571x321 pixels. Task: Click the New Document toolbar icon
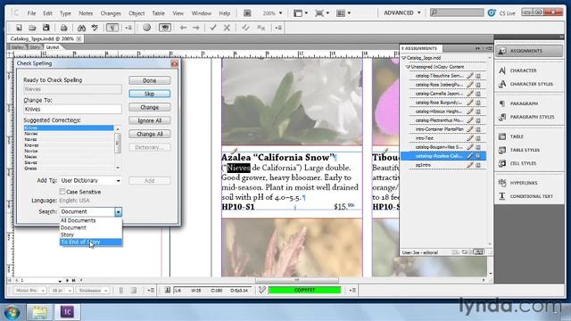tap(18, 28)
